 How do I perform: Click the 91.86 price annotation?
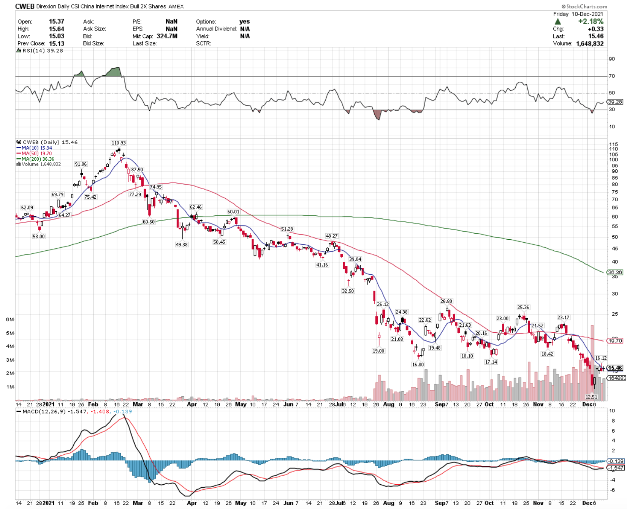pyautogui.click(x=81, y=164)
